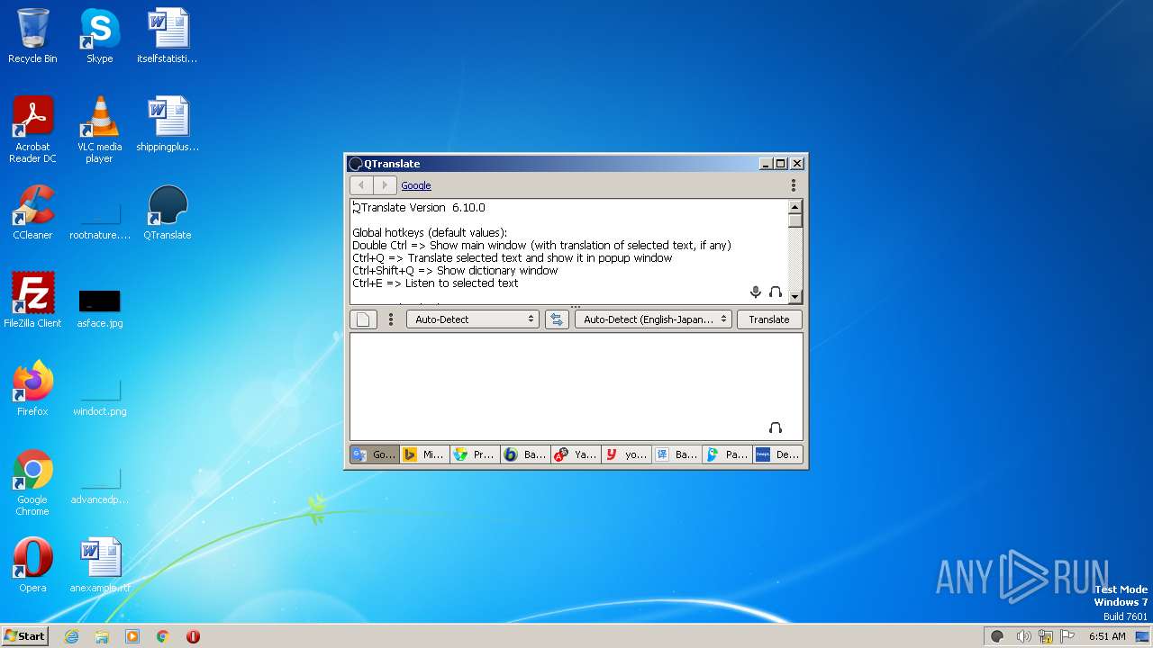This screenshot has height=648, width=1153.
Task: Click the Translate button
Action: 769,319
